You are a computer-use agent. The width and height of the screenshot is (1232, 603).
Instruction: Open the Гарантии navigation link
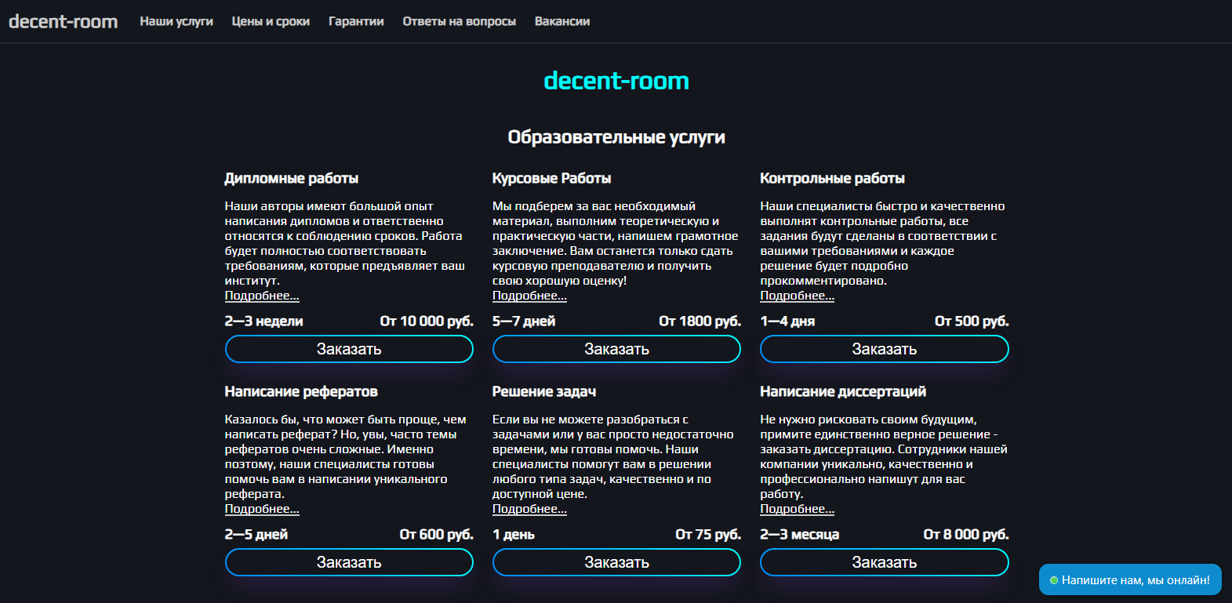(x=356, y=21)
